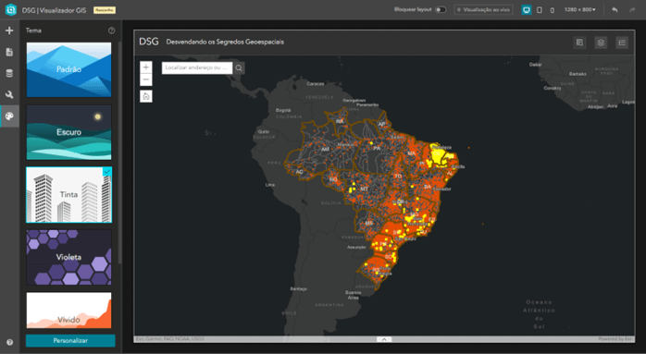Image resolution: width=646 pixels, height=354 pixels.
Task: Open the Data panel icon
Action: click(x=9, y=73)
